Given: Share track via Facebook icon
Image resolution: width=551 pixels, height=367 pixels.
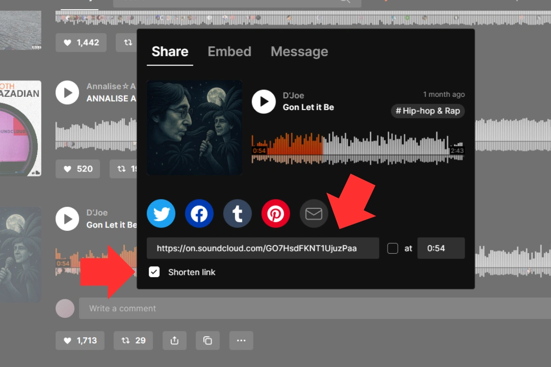Looking at the screenshot, I should pos(199,214).
